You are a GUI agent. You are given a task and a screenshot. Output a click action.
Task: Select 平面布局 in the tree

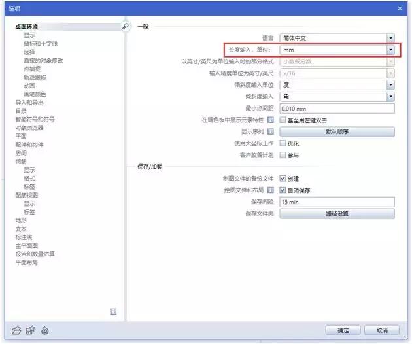(x=27, y=262)
